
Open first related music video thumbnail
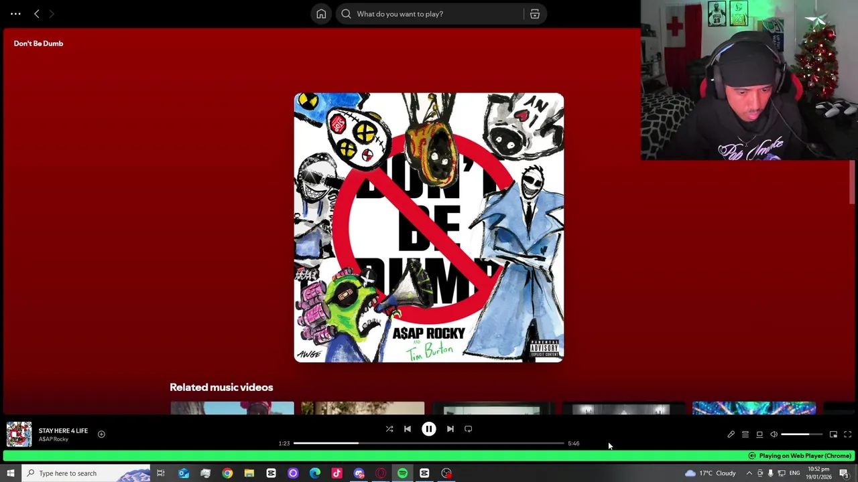[x=232, y=408]
